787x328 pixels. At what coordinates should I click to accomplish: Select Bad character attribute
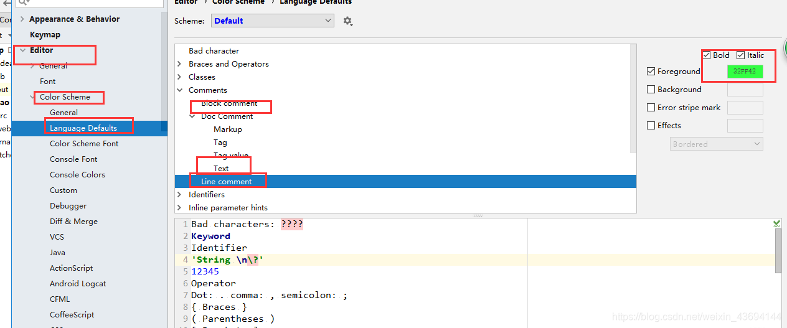(214, 51)
